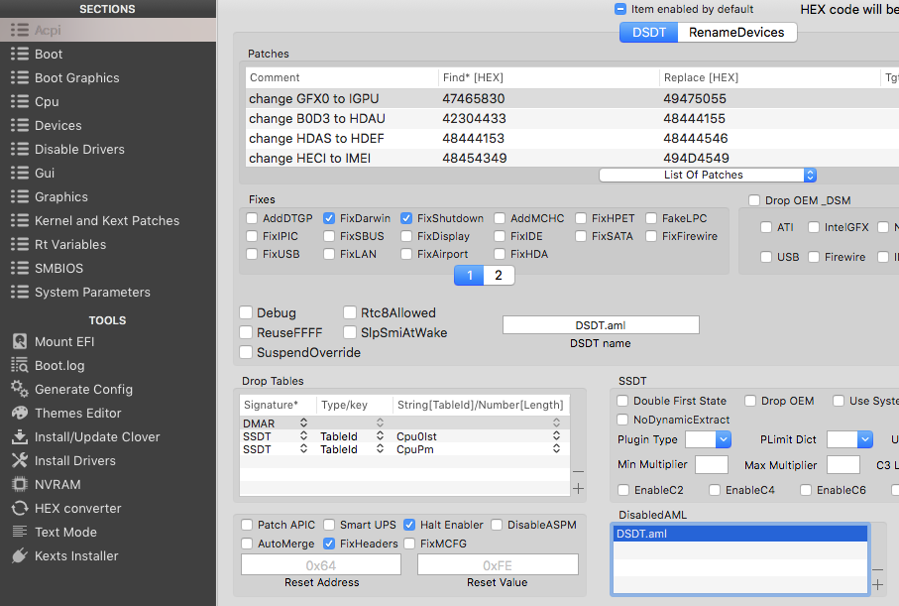The image size is (899, 606).
Task: Switch to the DSDT tab
Action: (649, 32)
